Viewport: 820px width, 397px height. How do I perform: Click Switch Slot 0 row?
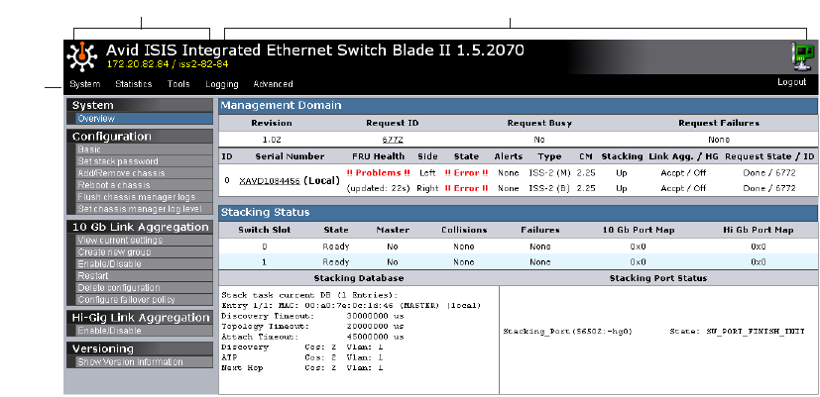coord(518,247)
